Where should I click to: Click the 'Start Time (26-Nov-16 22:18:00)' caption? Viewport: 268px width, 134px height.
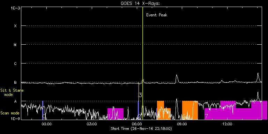coord(141,128)
